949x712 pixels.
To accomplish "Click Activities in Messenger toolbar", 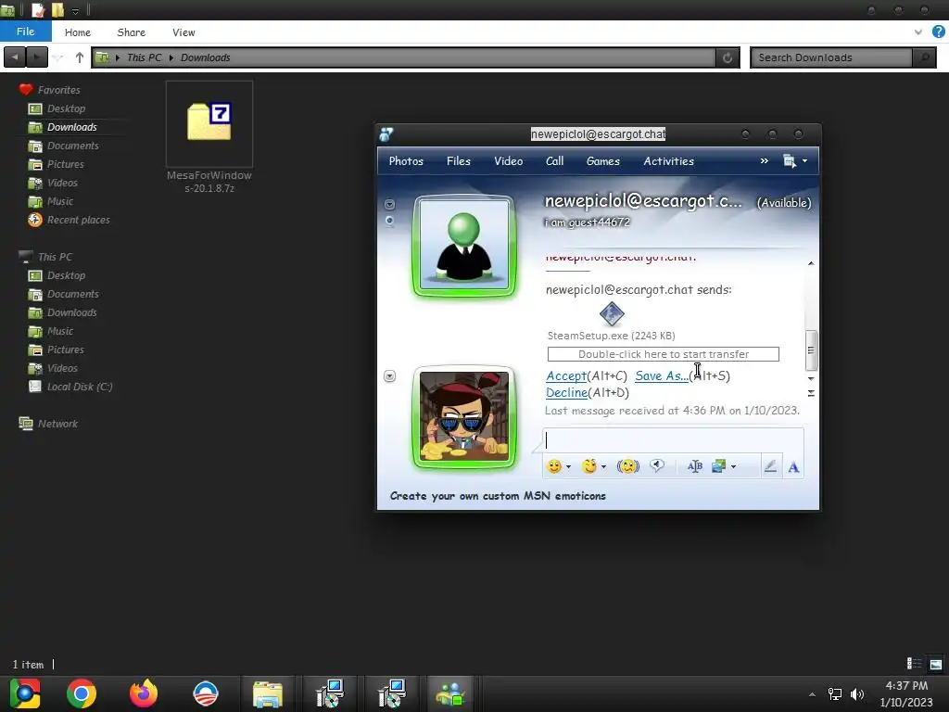I will [669, 161].
